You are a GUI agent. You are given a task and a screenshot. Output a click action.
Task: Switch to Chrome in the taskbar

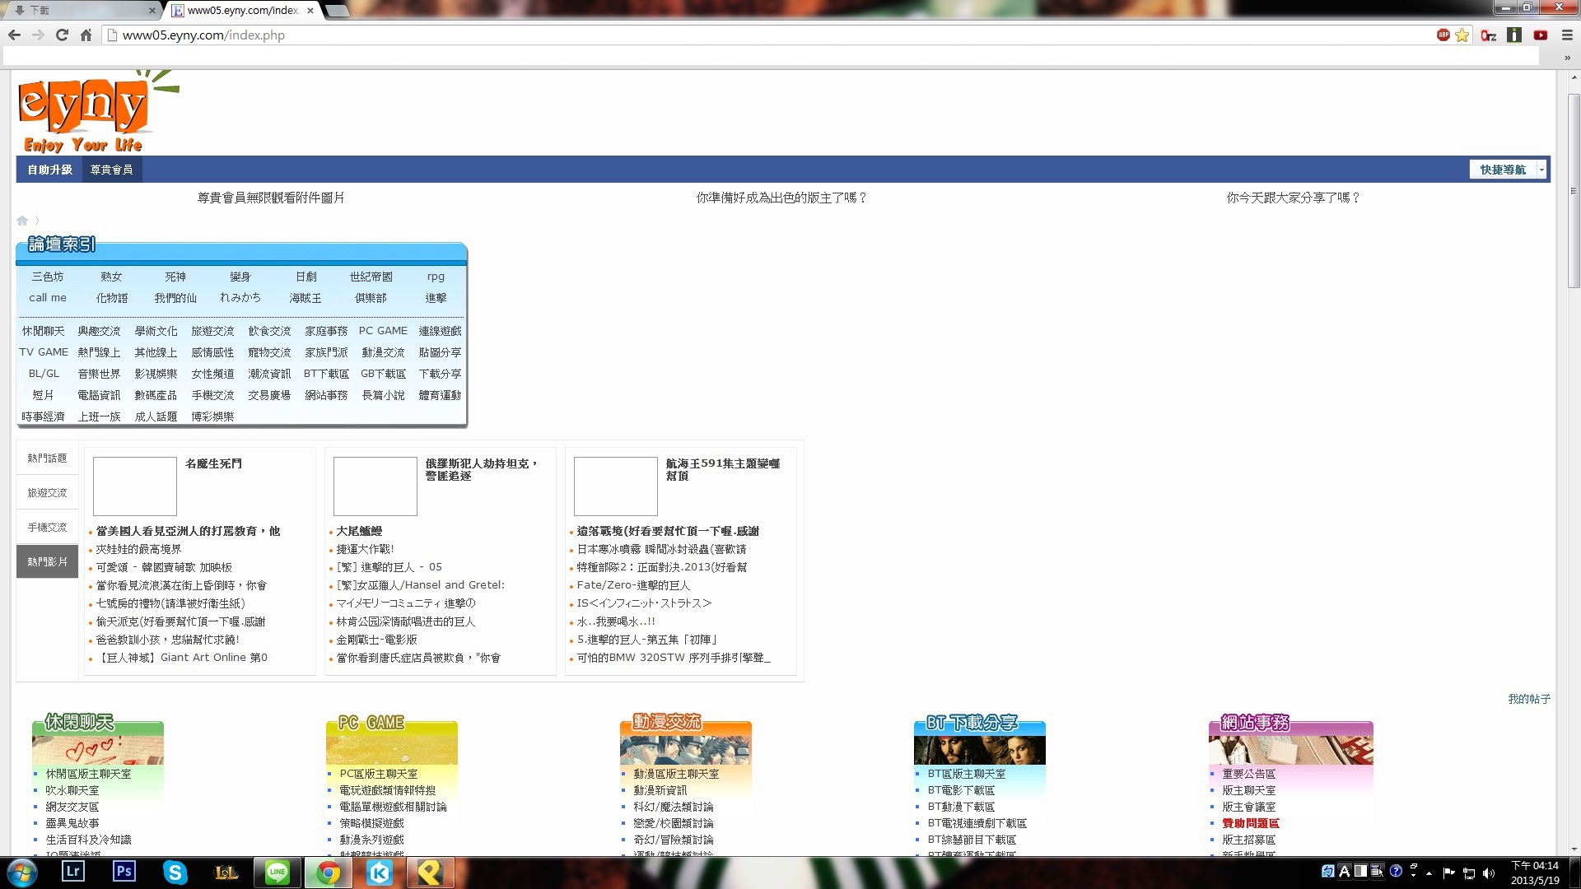click(x=329, y=872)
